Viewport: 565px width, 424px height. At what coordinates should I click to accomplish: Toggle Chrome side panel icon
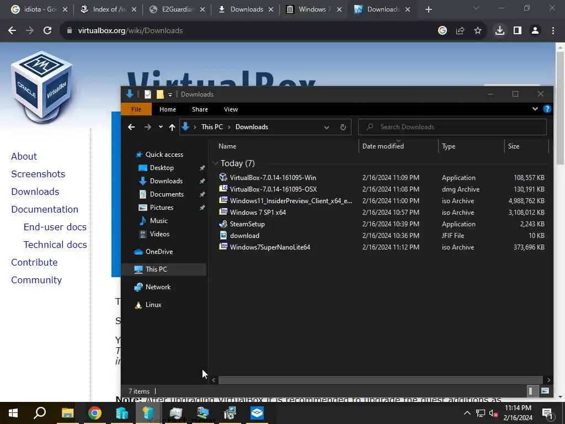click(518, 31)
